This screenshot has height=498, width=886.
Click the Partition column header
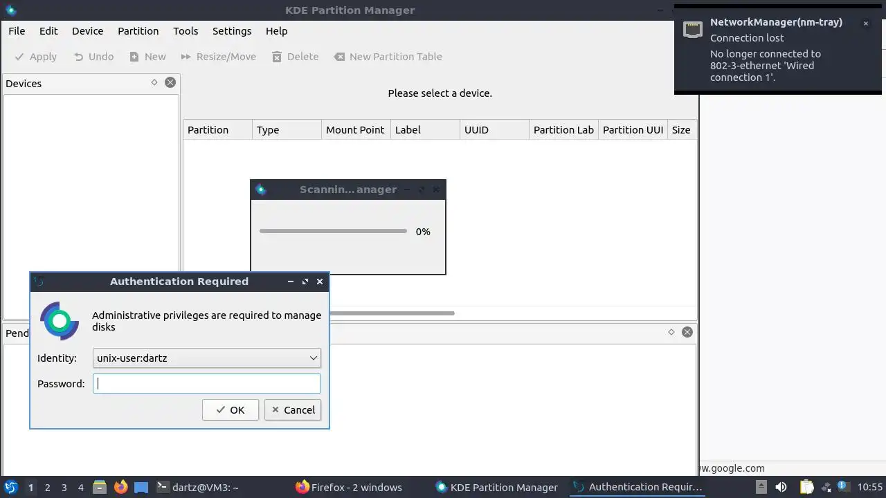[x=218, y=130]
